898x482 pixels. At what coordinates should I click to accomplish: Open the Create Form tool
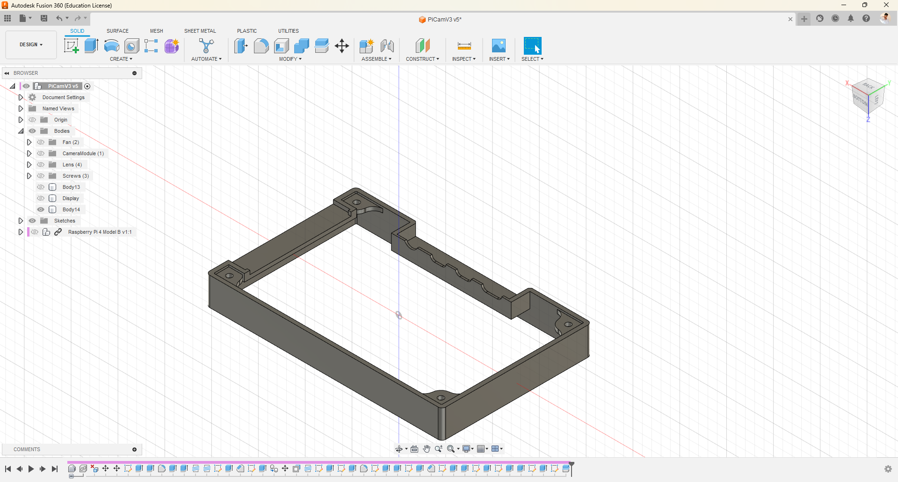pos(172,46)
